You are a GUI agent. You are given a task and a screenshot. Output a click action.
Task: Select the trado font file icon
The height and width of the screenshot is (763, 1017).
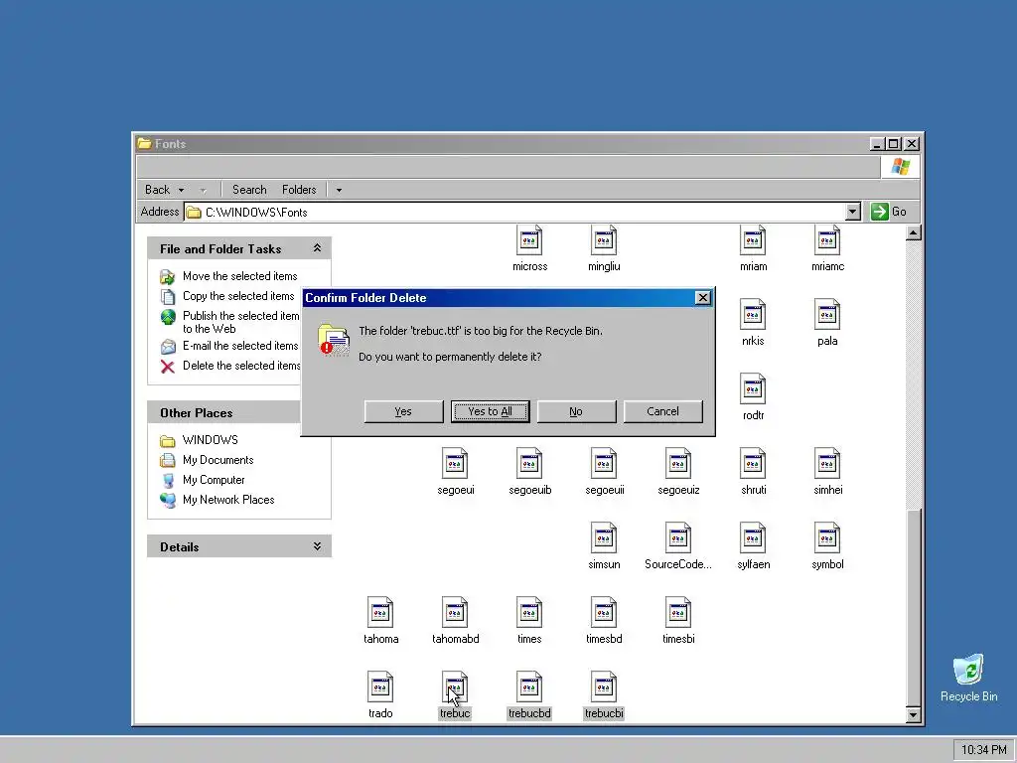pos(380,687)
